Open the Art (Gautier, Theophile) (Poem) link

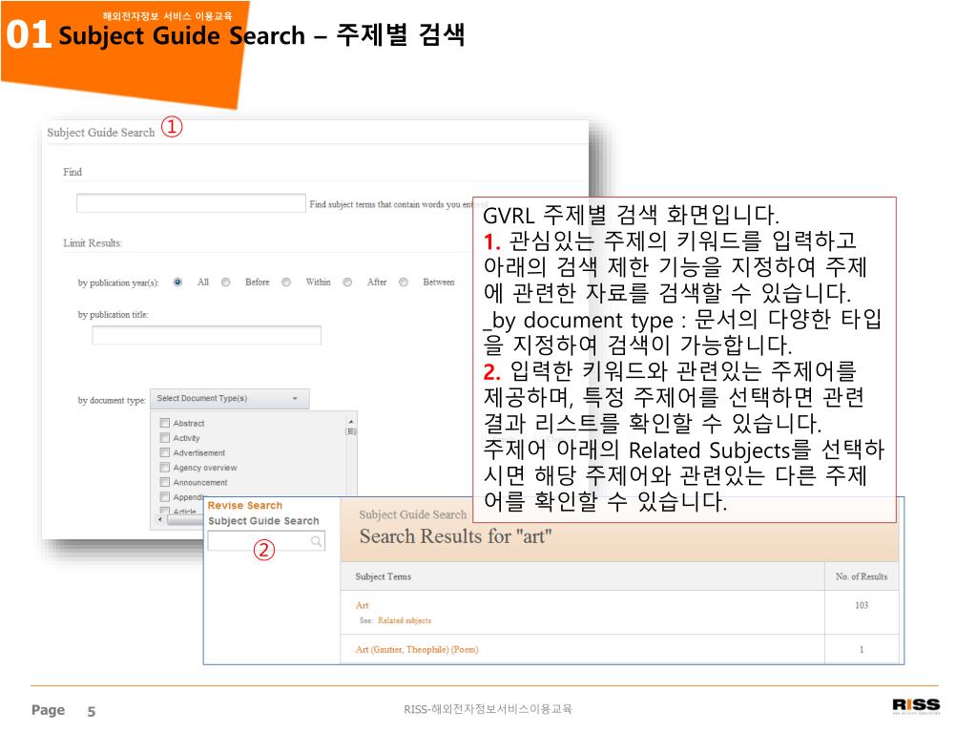tap(417, 649)
